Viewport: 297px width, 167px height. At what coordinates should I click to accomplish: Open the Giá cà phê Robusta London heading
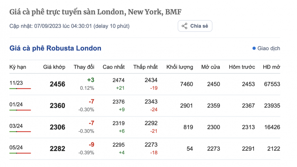55,48
